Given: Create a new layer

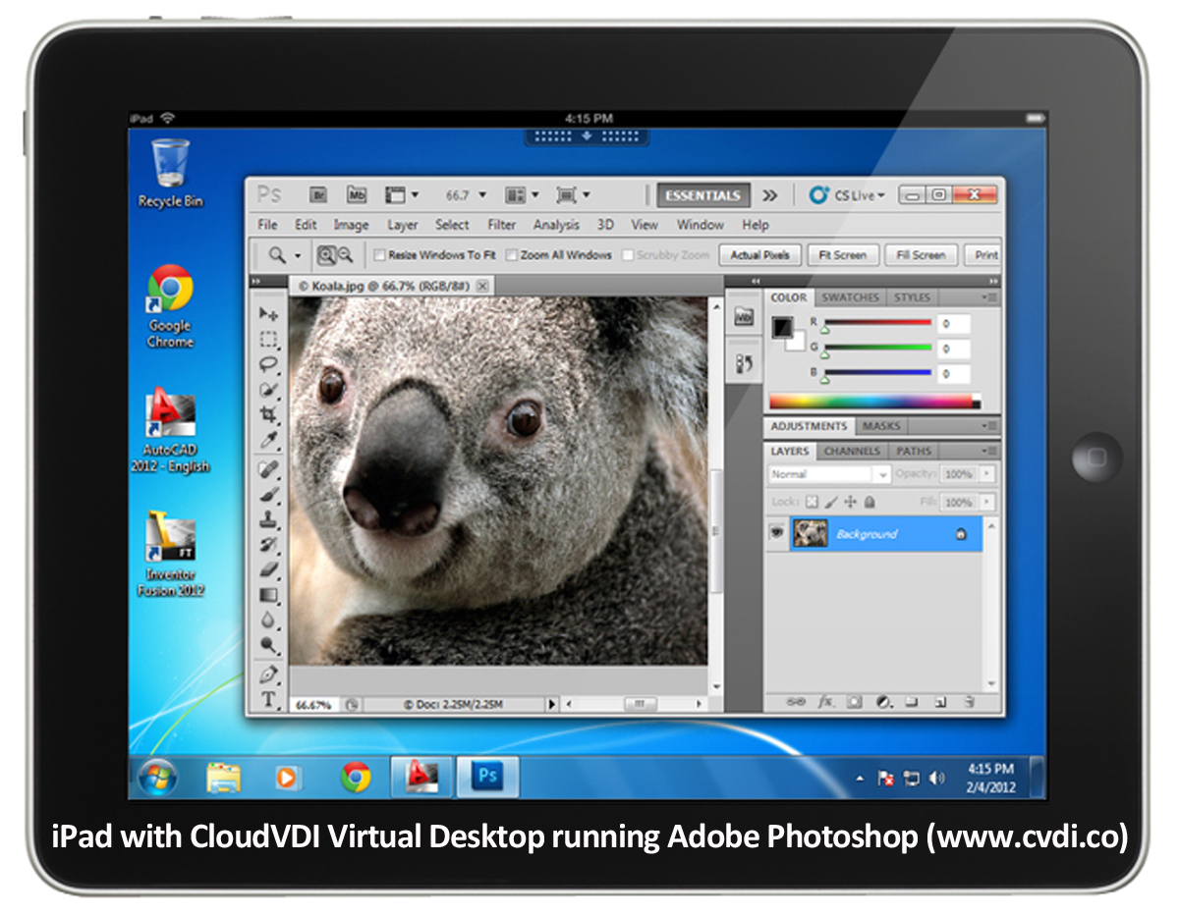Looking at the screenshot, I should pyautogui.click(x=940, y=702).
